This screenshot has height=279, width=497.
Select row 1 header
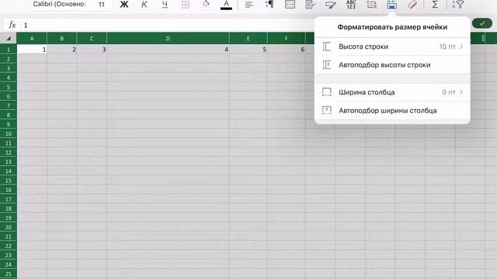point(9,50)
